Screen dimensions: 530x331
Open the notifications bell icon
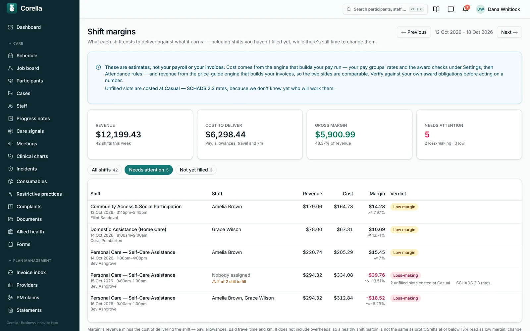coord(465,9)
